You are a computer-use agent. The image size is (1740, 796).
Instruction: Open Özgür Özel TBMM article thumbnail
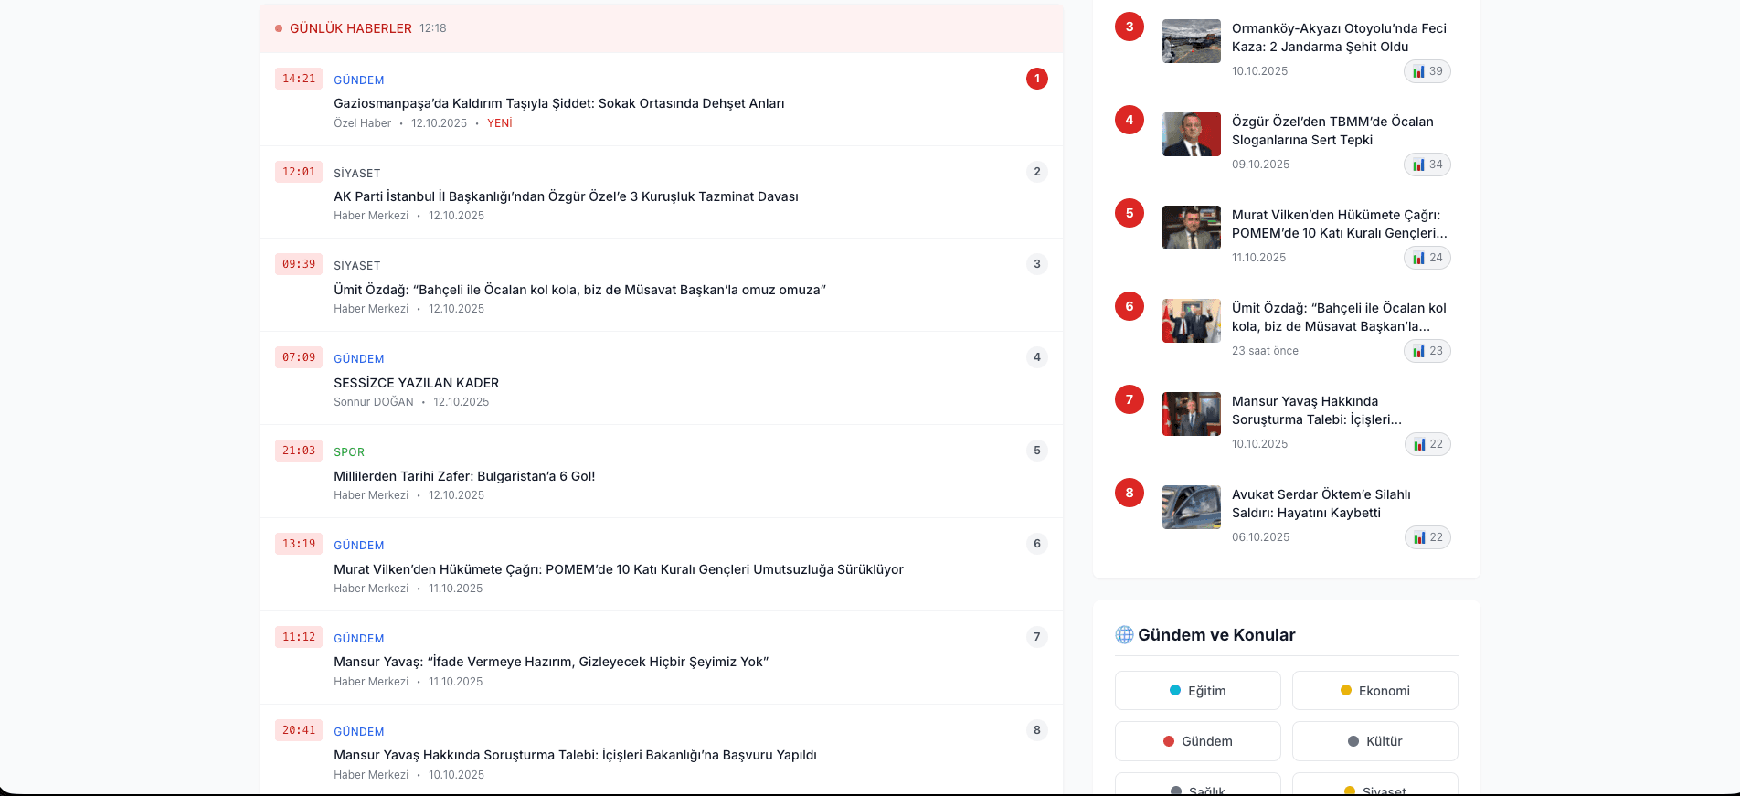tap(1191, 134)
